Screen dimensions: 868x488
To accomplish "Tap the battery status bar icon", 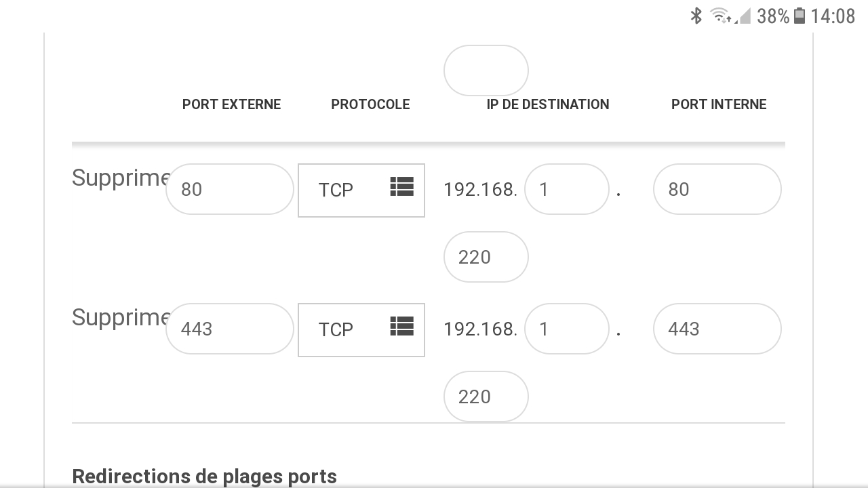I will 800,16.
